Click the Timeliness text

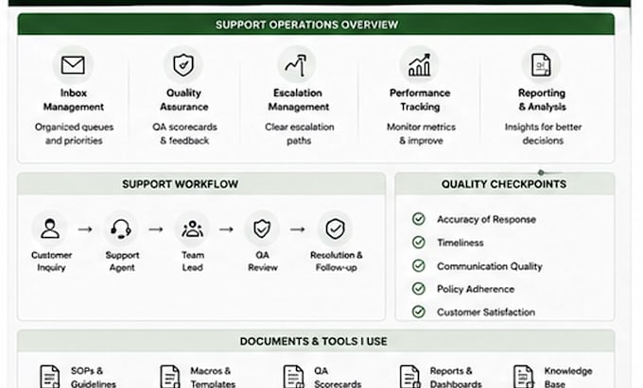[x=461, y=243]
